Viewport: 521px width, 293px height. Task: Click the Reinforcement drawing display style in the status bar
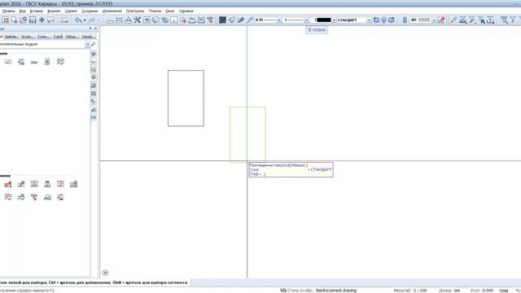coord(336,291)
